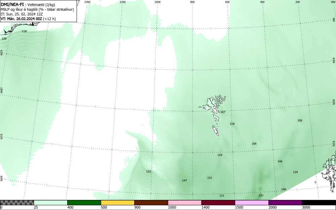Viewport: 336px width, 210px height.
Task: Click the '123' map value
Action: tap(149, 171)
